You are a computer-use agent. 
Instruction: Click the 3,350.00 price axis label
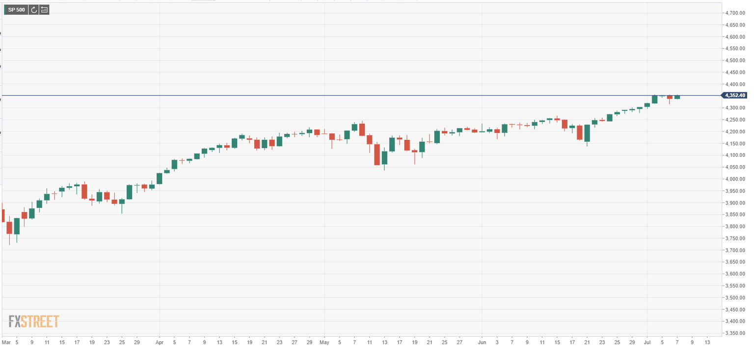coord(736,333)
